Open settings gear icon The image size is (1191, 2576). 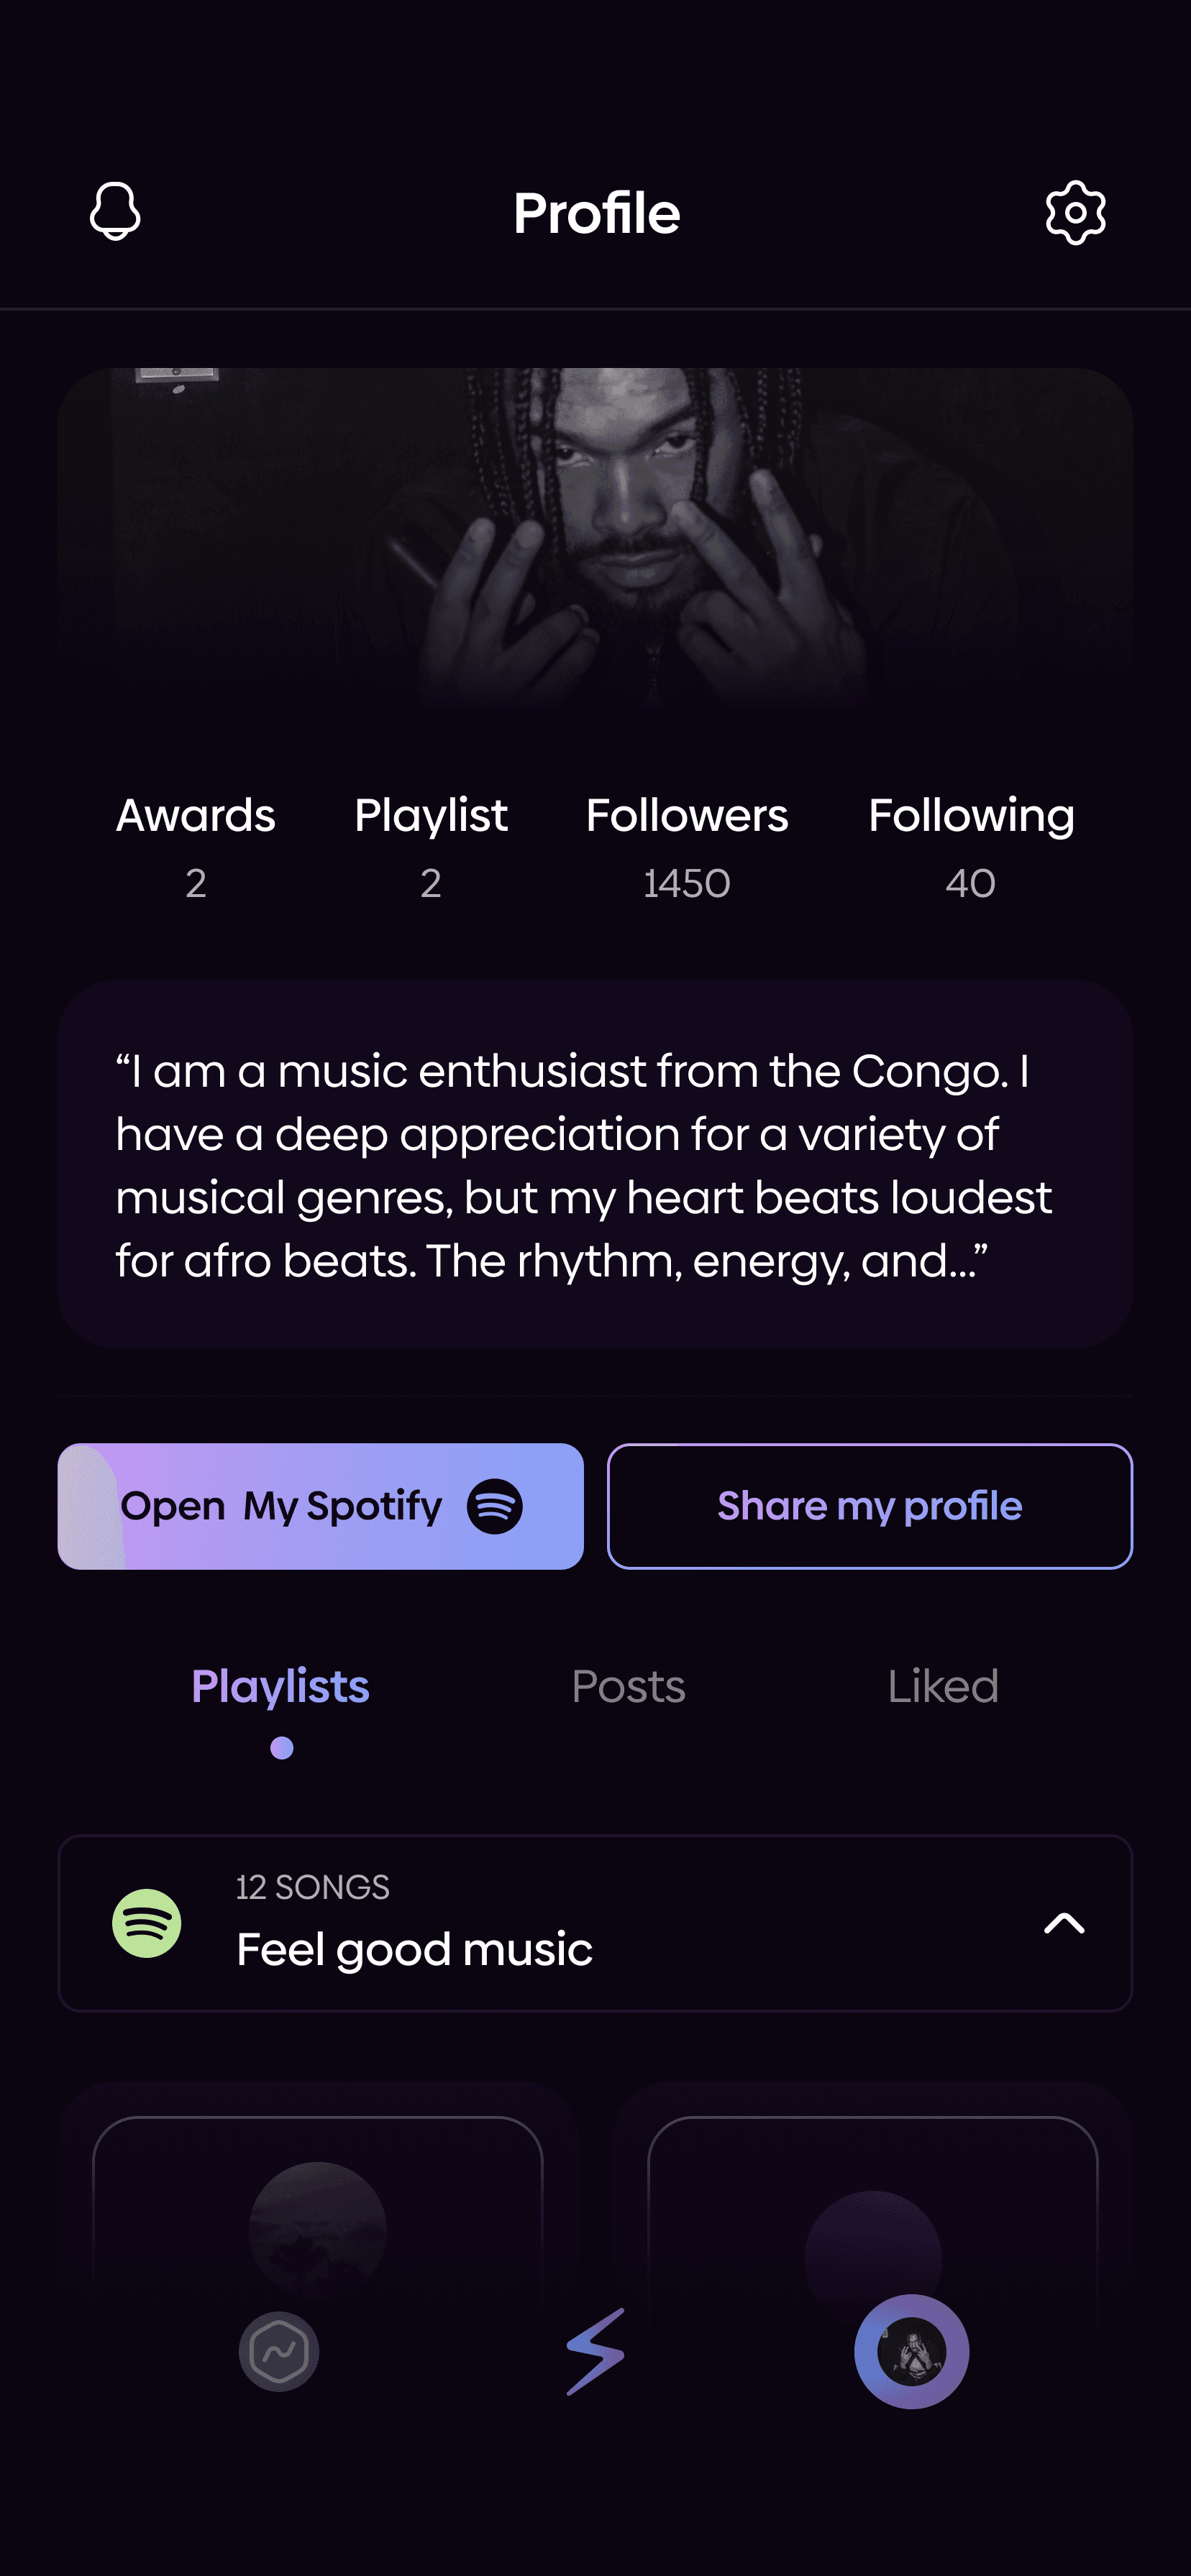(1075, 212)
